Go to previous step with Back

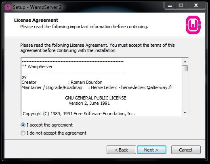point(121,150)
